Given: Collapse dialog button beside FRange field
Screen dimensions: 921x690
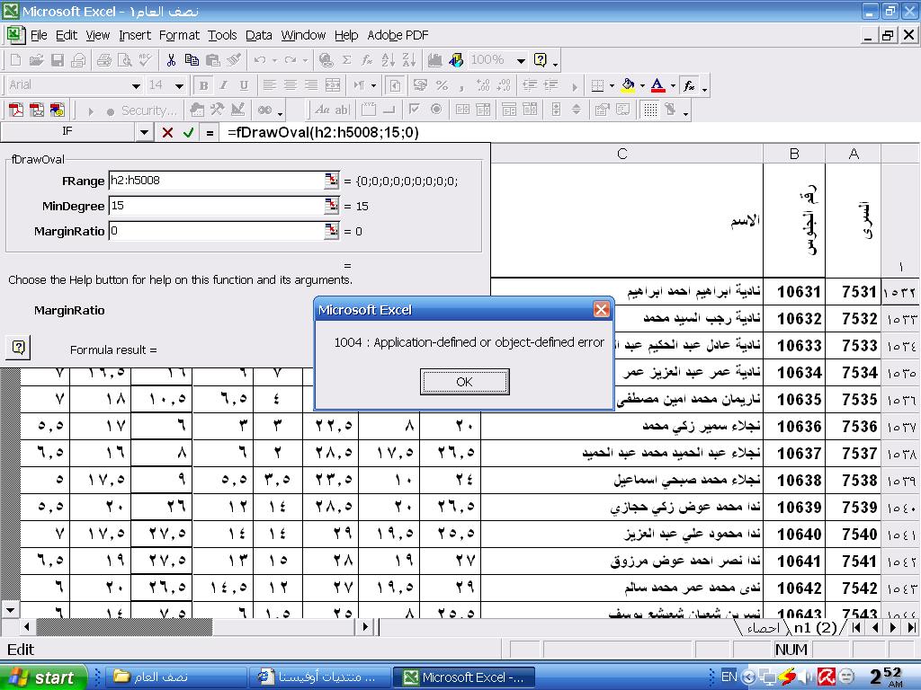Looking at the screenshot, I should pyautogui.click(x=331, y=180).
